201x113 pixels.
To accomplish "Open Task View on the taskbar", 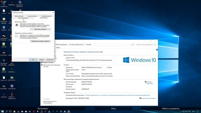I will 10,111.
